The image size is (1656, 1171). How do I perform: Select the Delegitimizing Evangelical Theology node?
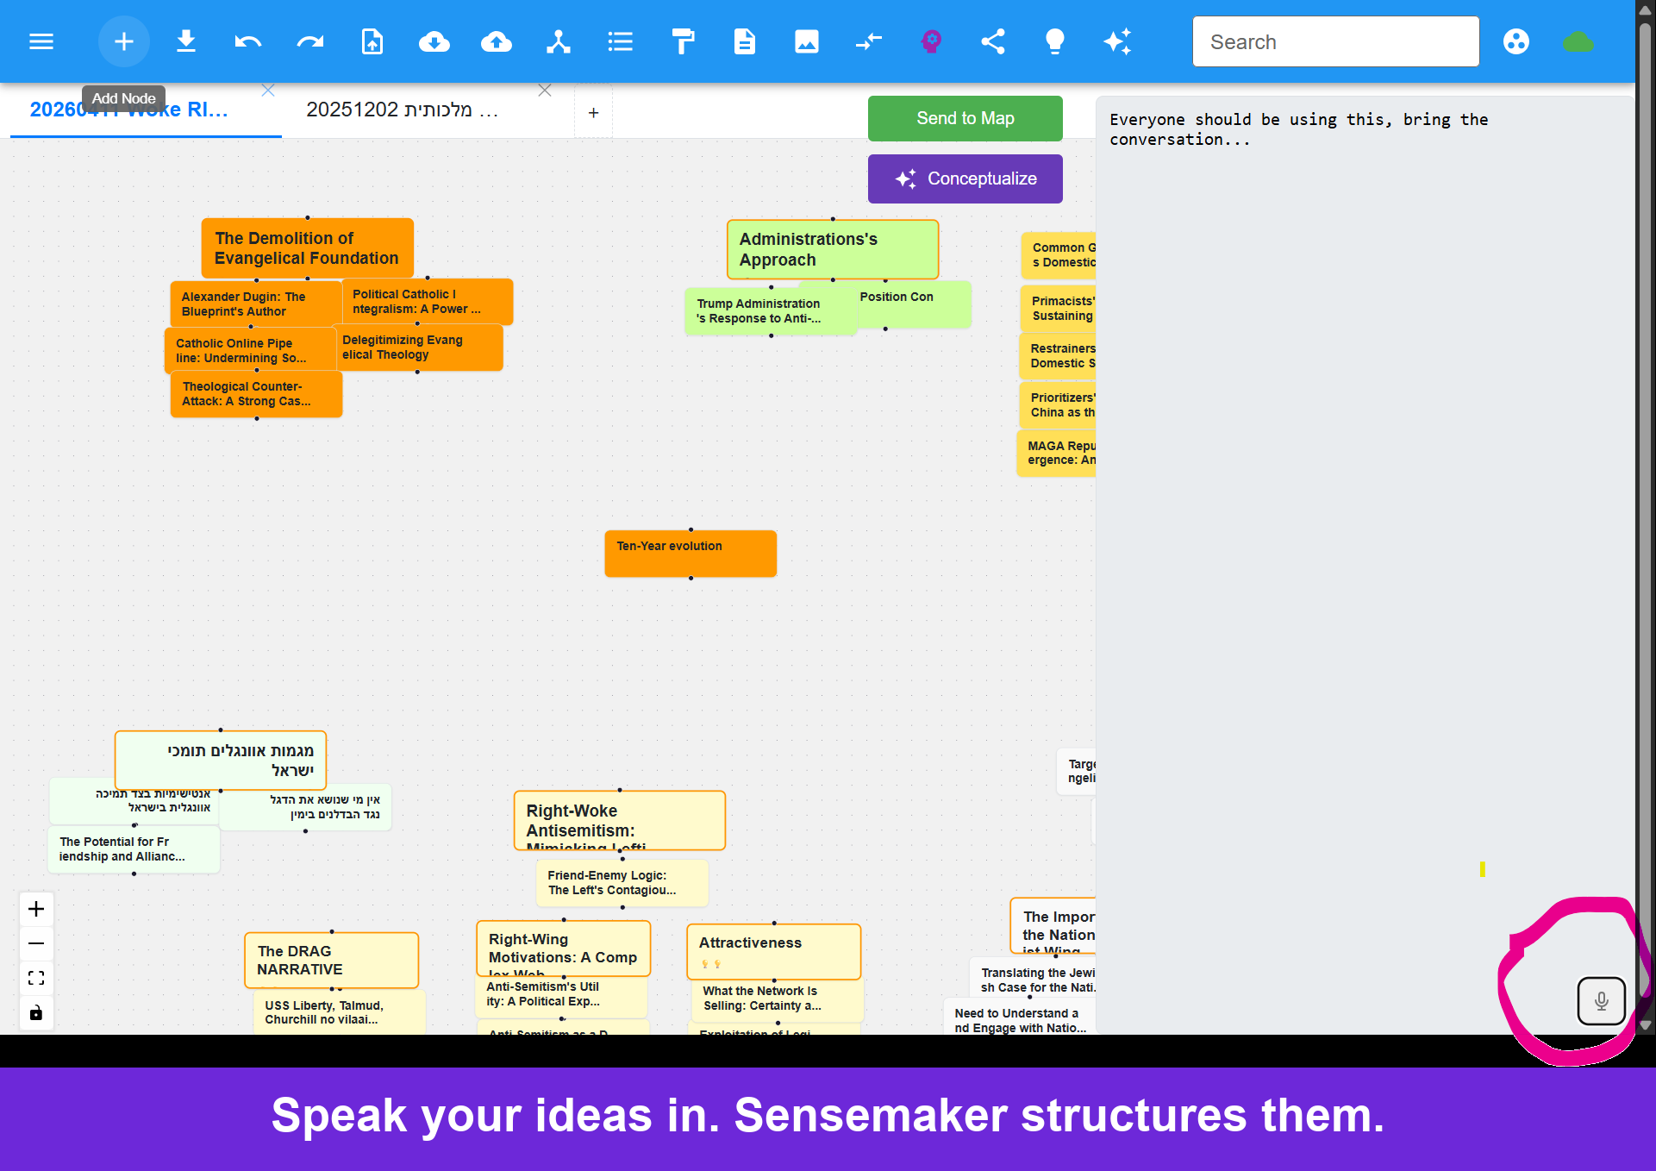(x=417, y=348)
